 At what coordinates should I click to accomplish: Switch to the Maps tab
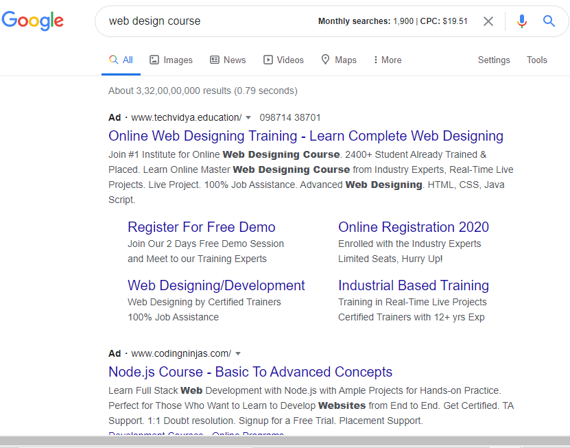(x=339, y=60)
